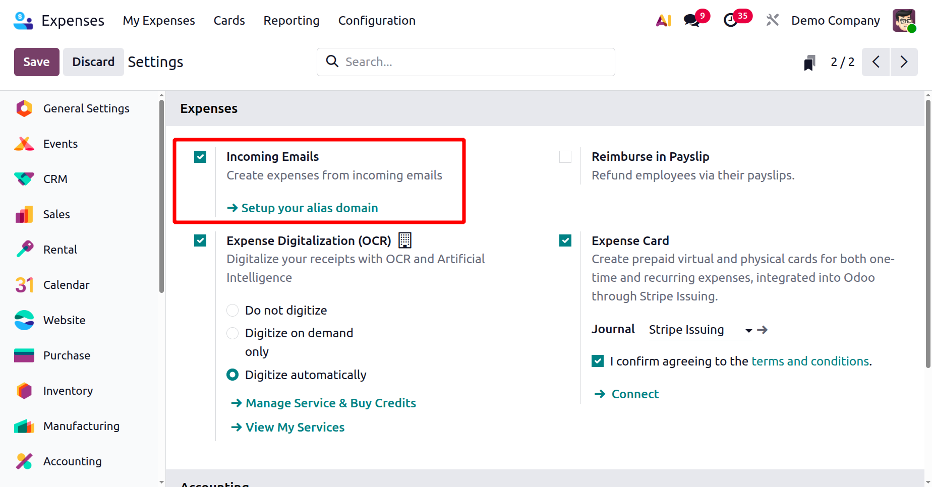This screenshot has height=487, width=932.
Task: Open the Configuration menu
Action: [x=377, y=21]
